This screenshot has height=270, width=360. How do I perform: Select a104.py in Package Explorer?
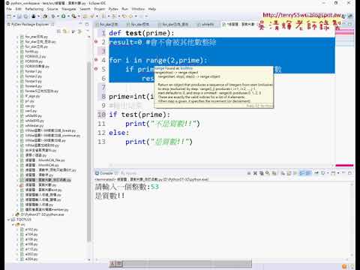pyautogui.click(x=31, y=234)
